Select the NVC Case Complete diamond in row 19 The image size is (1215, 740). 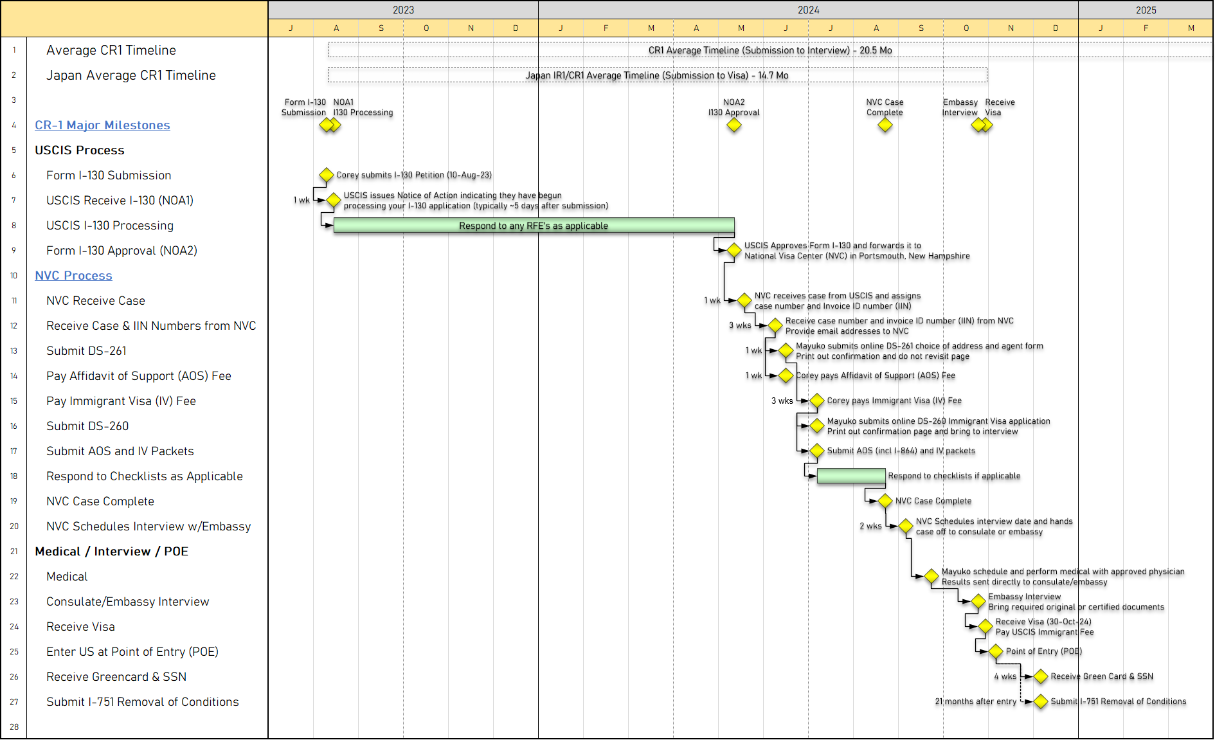pyautogui.click(x=885, y=501)
